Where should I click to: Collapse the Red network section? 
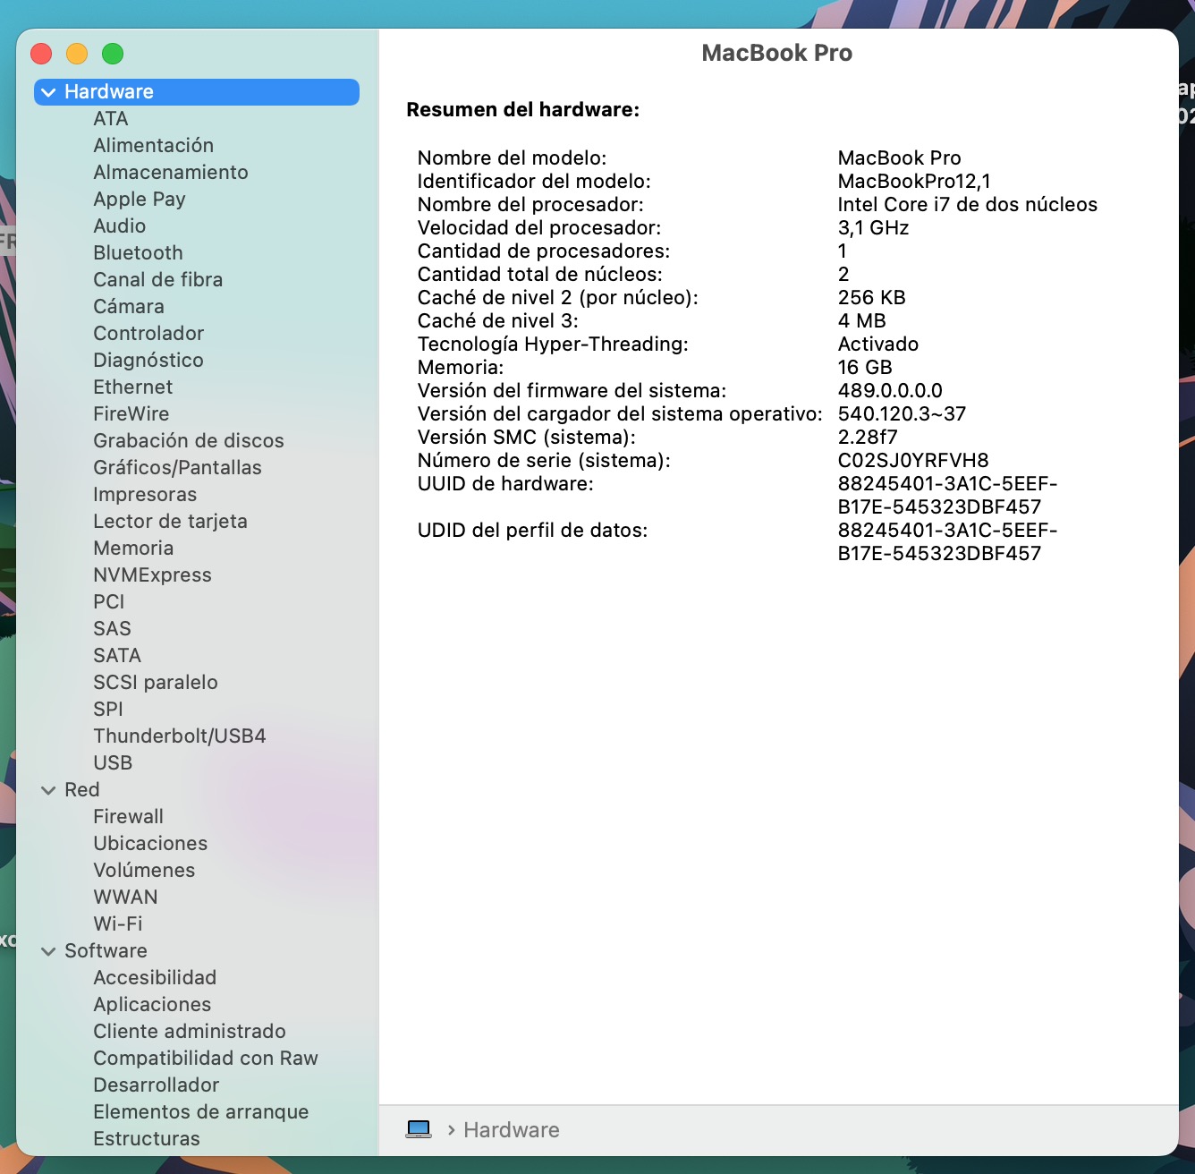click(48, 790)
